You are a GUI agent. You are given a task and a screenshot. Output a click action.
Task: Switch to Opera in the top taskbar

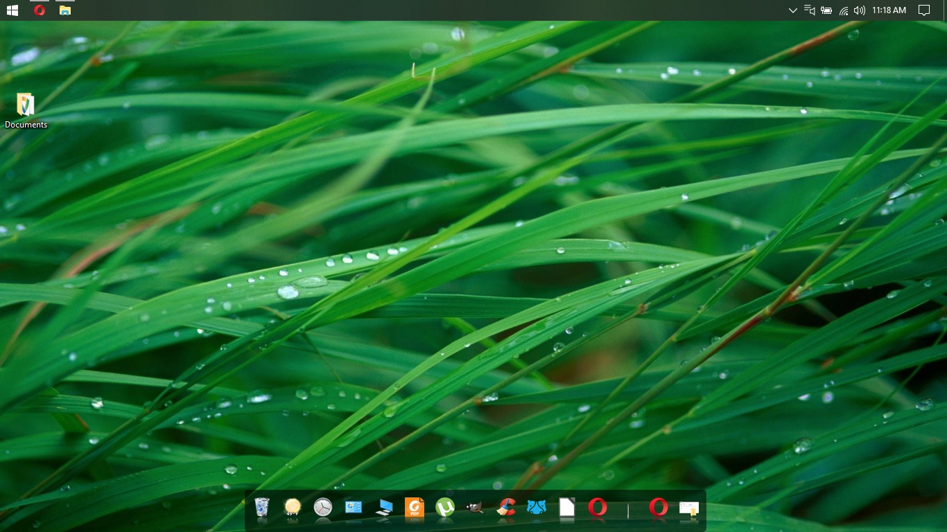click(x=40, y=10)
